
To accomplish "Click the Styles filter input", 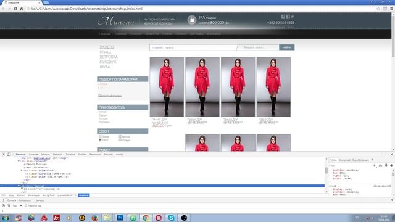I will (350, 165).
